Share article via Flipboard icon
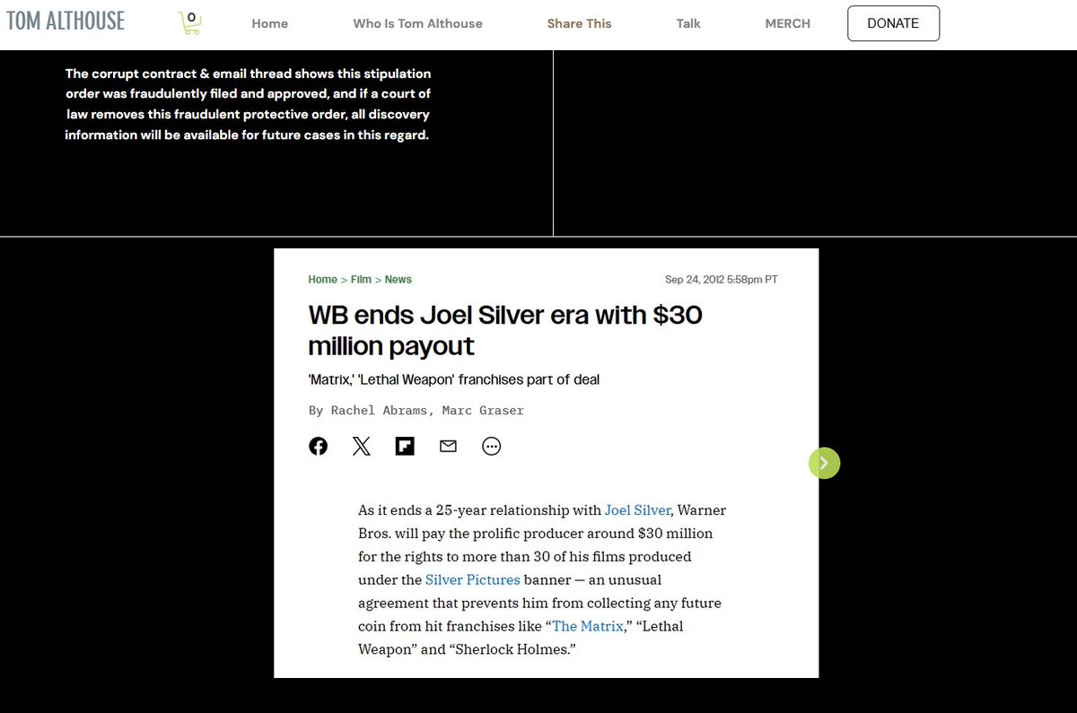 405,446
